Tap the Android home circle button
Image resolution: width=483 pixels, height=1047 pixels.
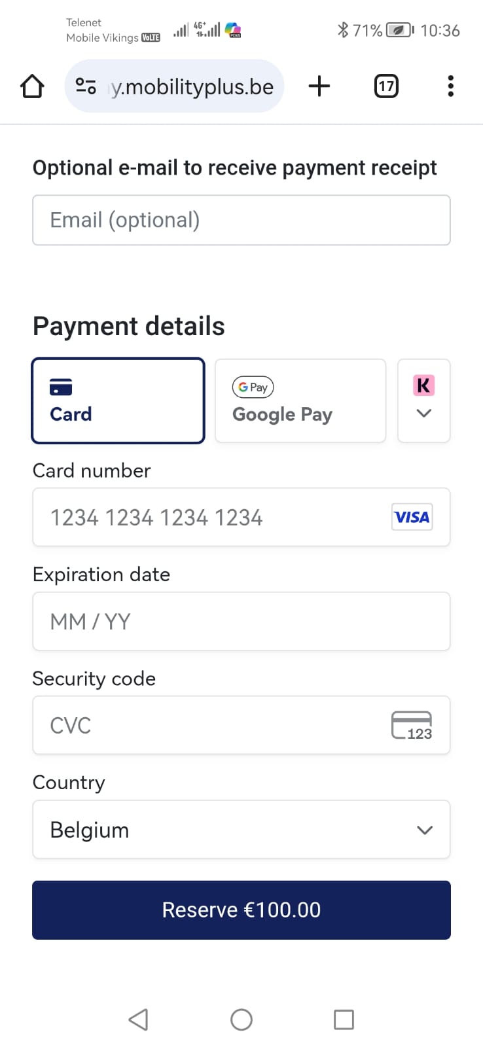pyautogui.click(x=241, y=1019)
